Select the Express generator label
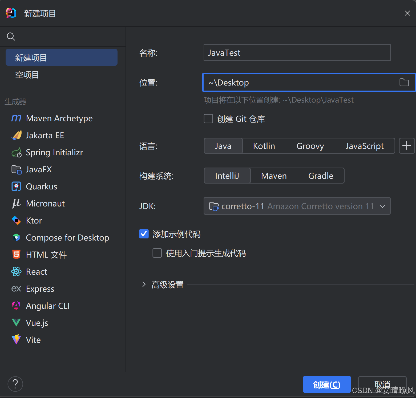The height and width of the screenshot is (398, 416). 40,289
